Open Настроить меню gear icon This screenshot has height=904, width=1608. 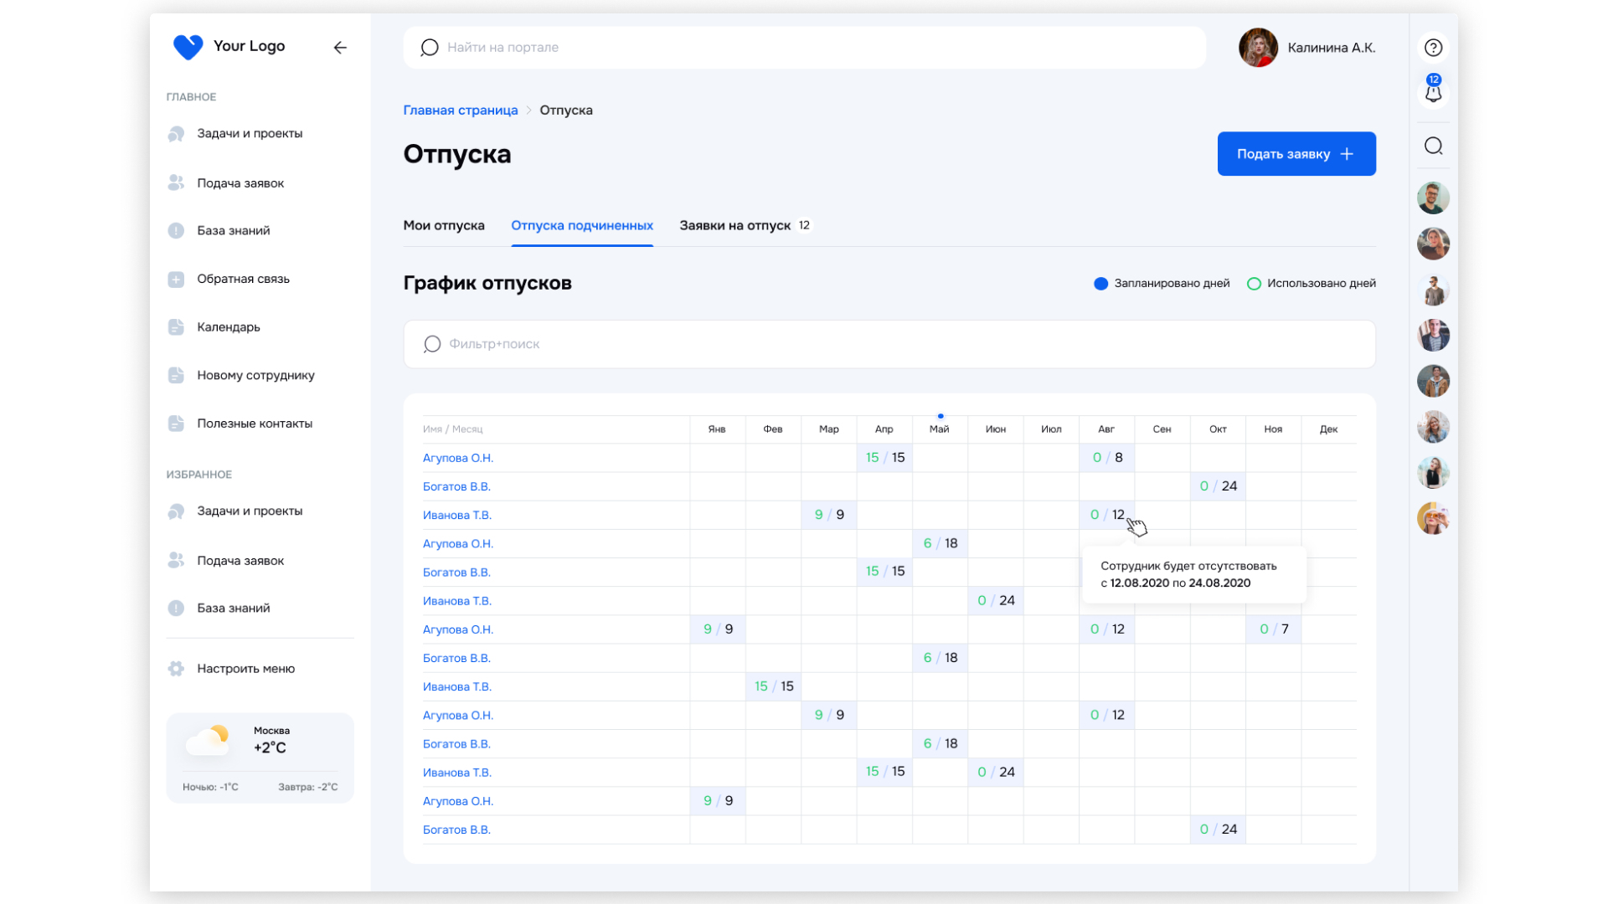(x=176, y=669)
